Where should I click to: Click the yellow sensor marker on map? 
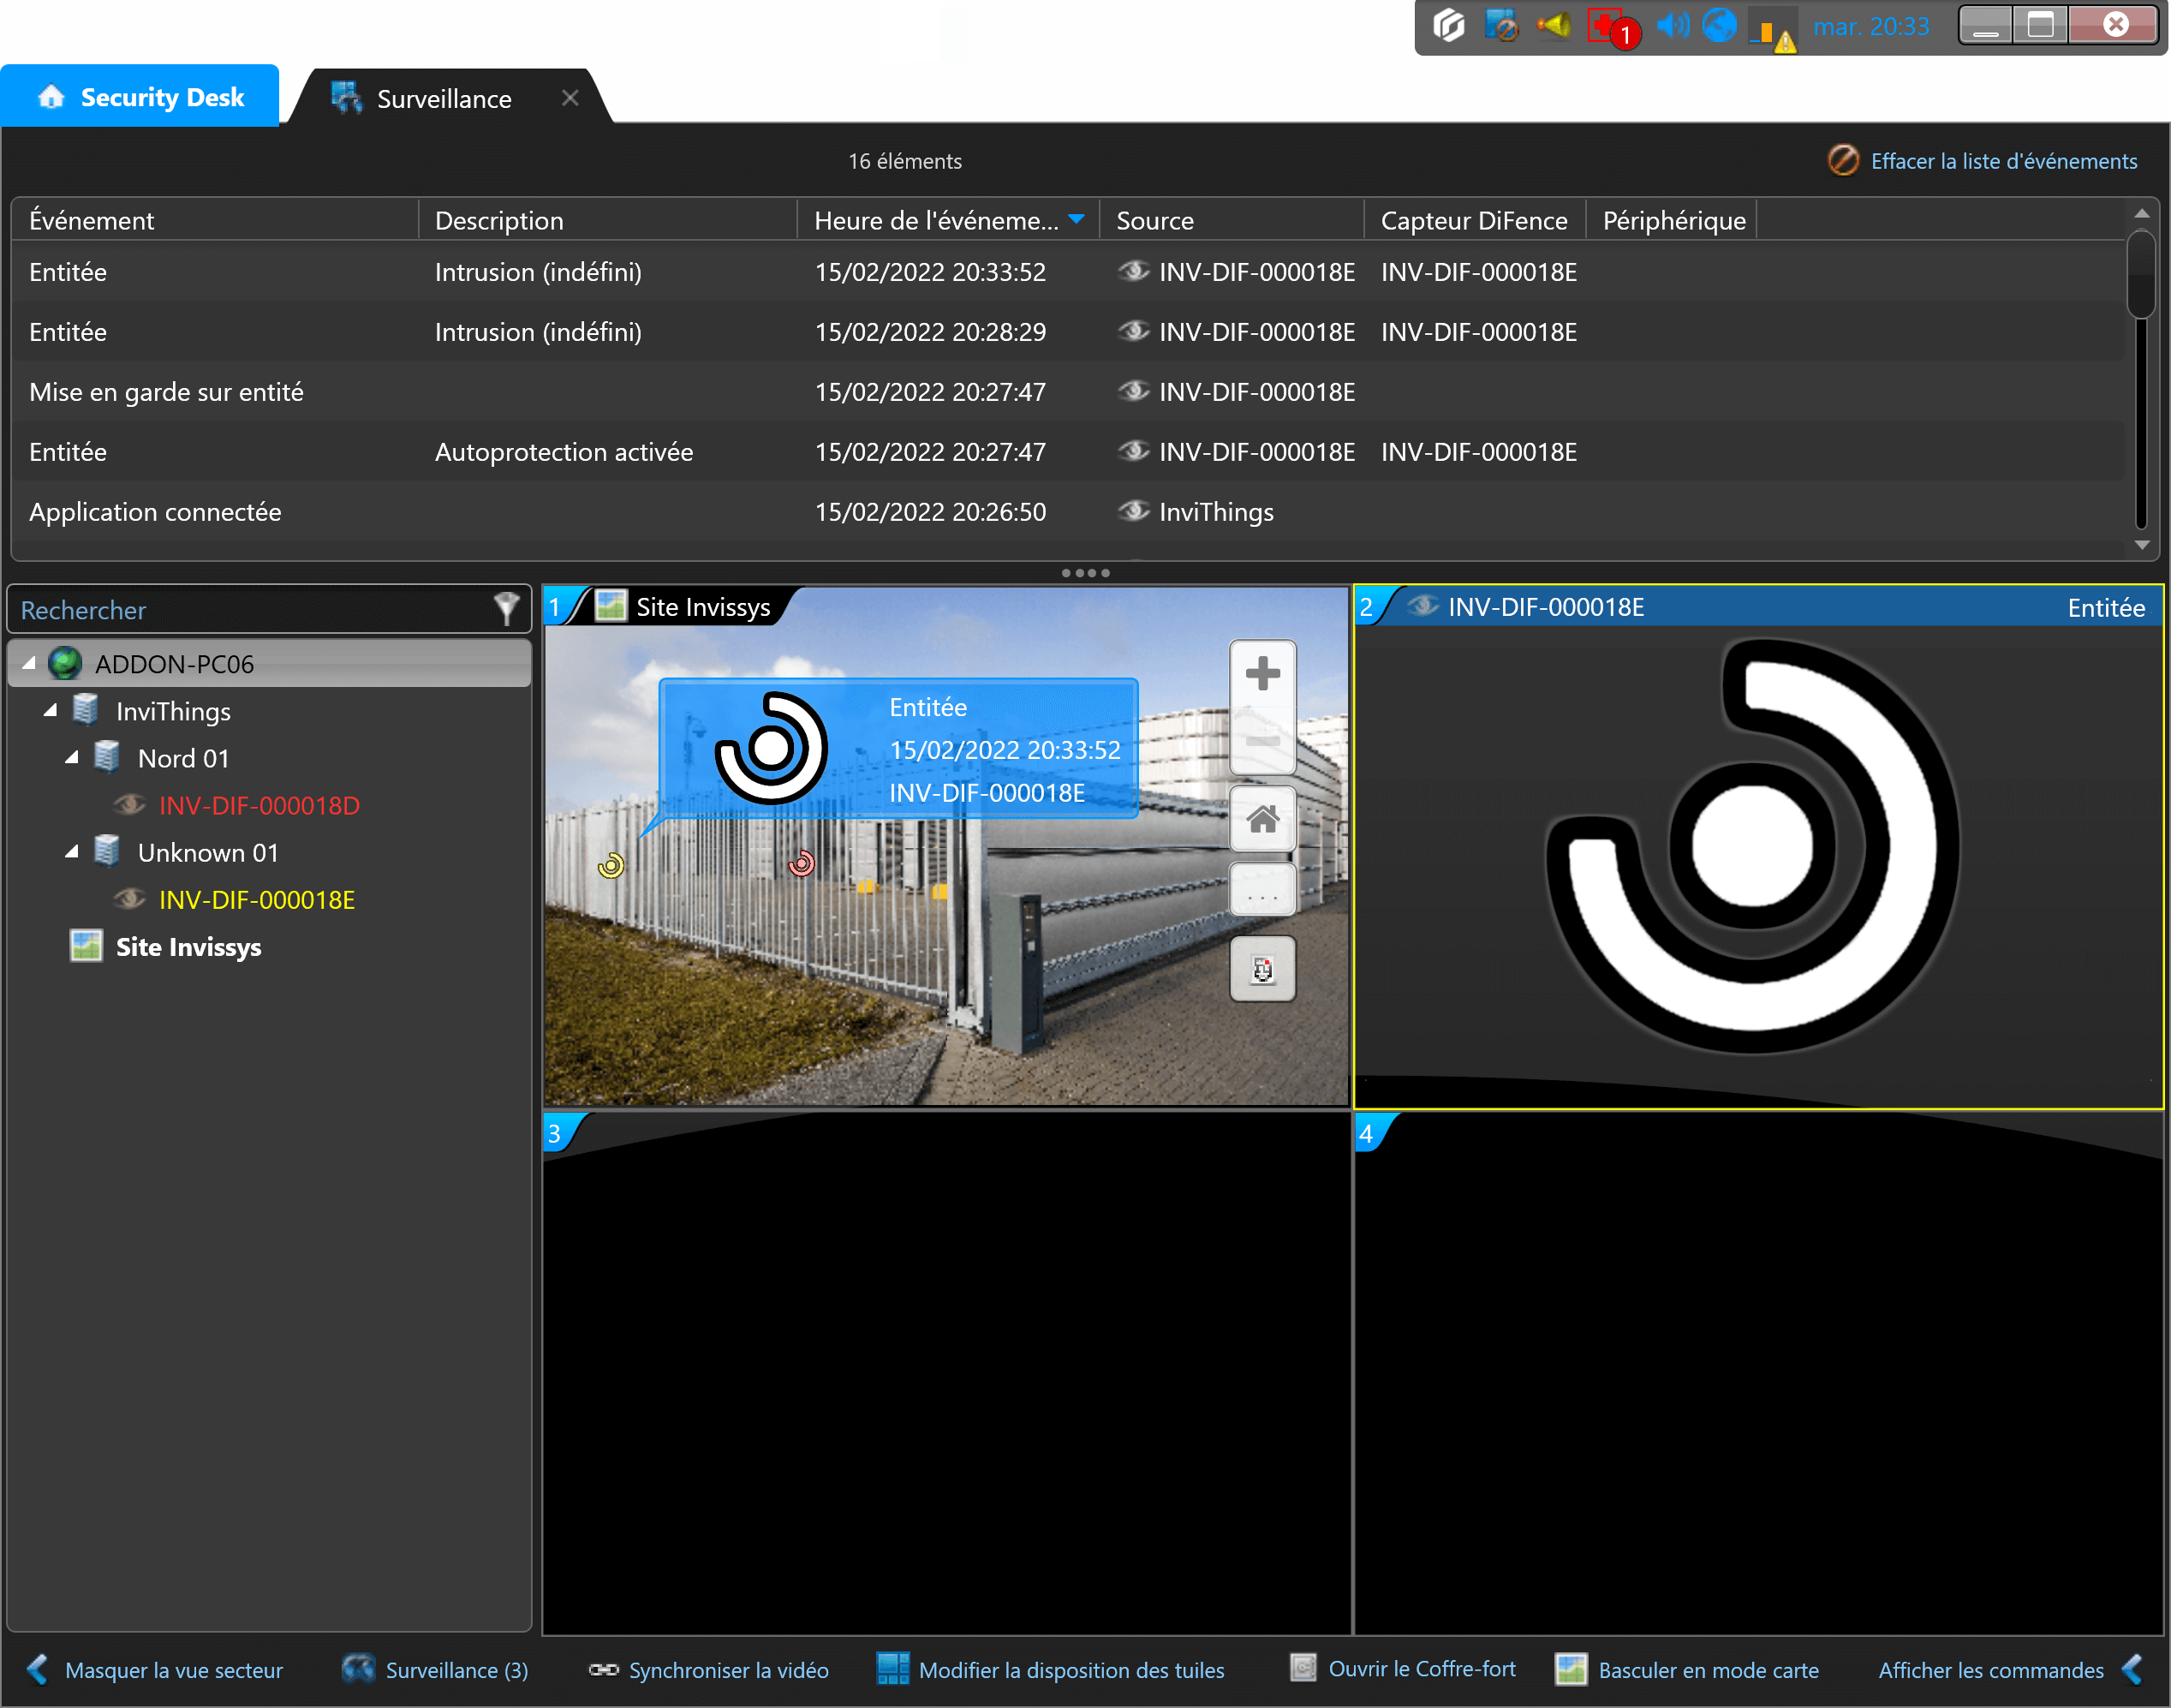[611, 865]
